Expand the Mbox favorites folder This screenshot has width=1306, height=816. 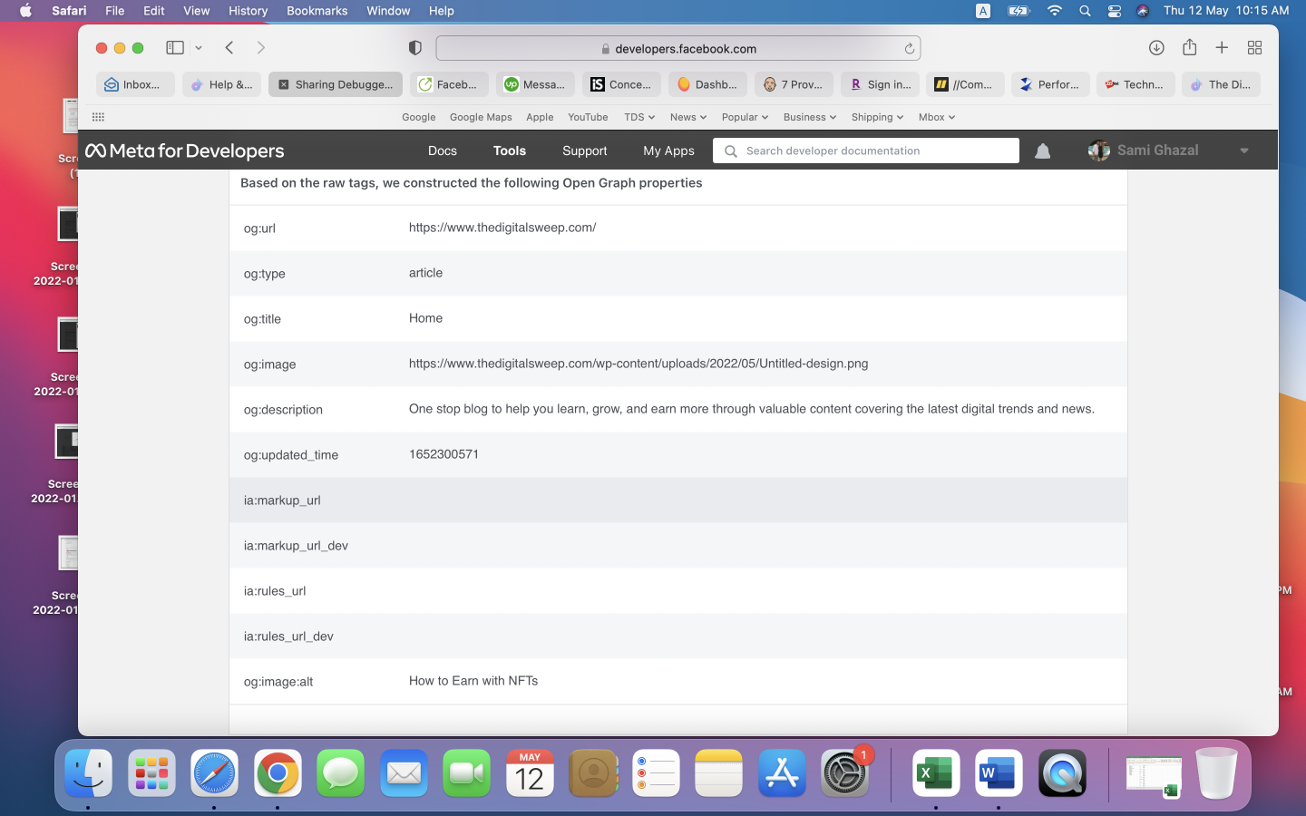pyautogui.click(x=937, y=117)
